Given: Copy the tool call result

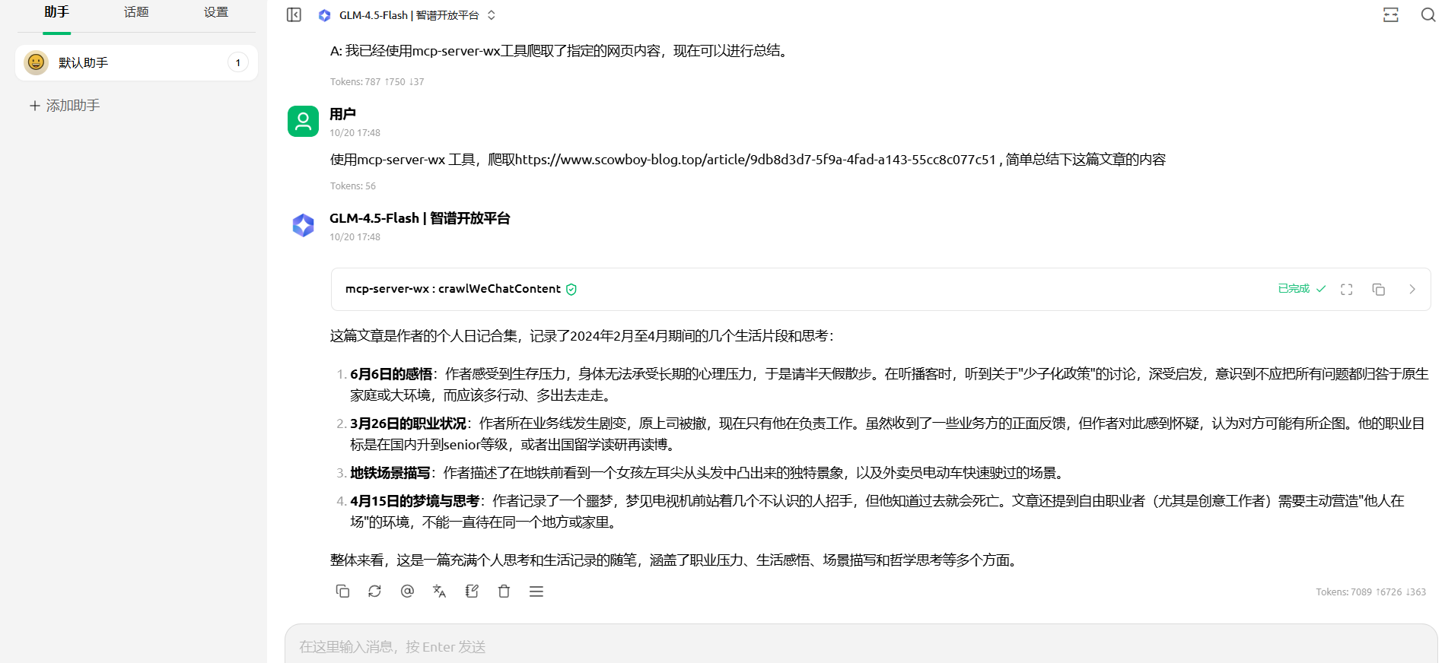Looking at the screenshot, I should click(x=1379, y=290).
